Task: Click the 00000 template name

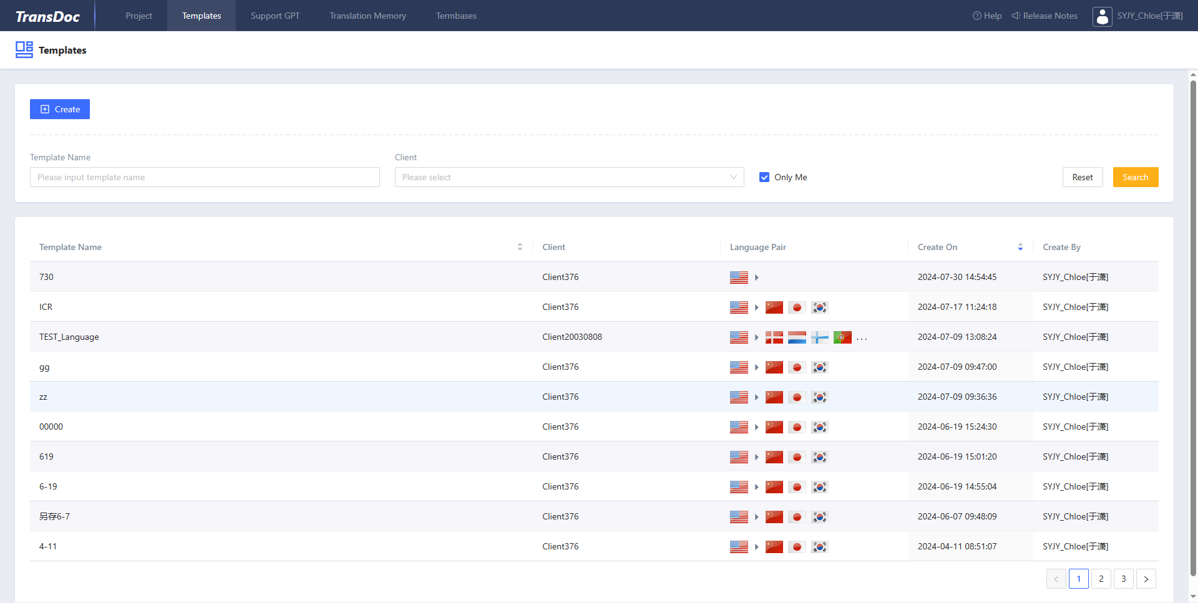Action: (x=51, y=427)
